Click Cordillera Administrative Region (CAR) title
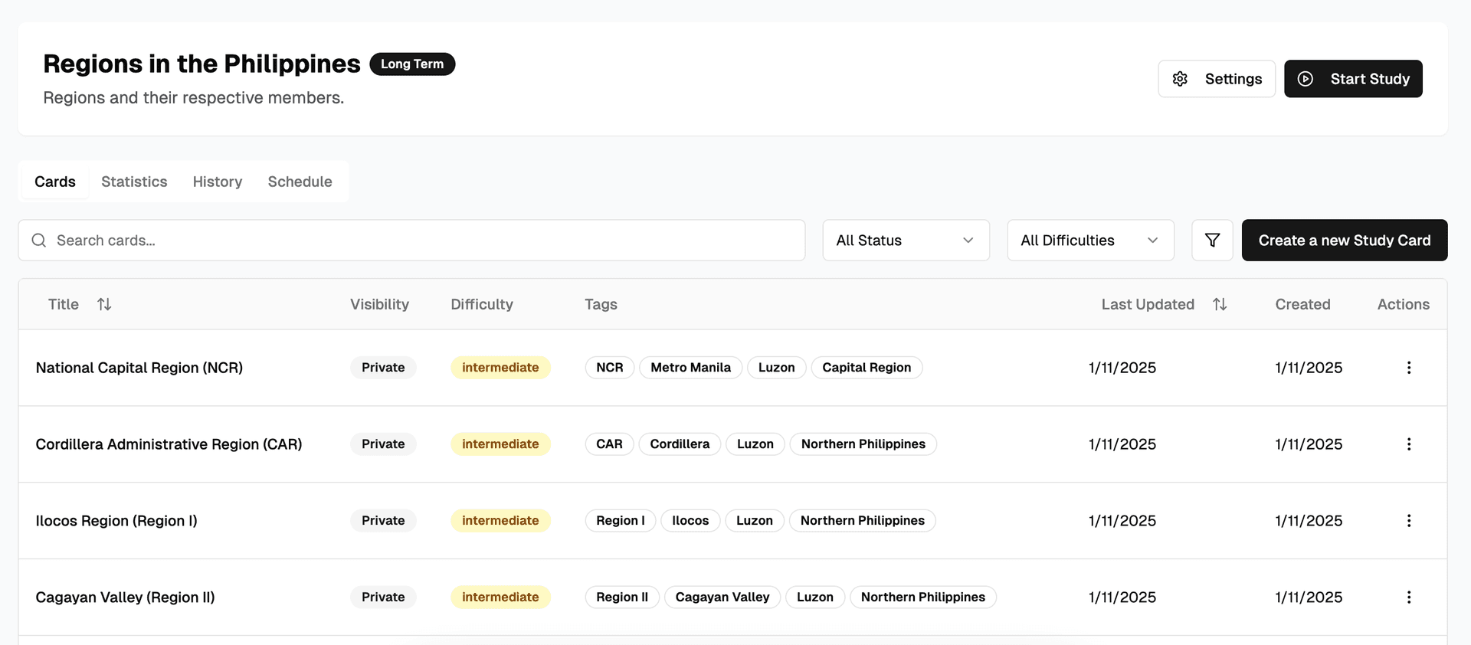The height and width of the screenshot is (645, 1471). 169,444
